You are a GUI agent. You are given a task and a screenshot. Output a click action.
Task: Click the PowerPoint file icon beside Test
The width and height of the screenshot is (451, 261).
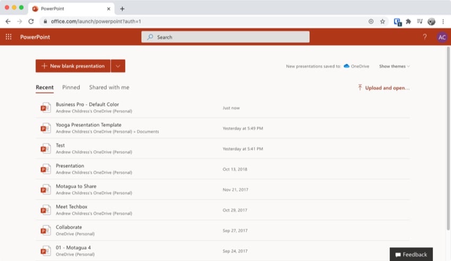(46, 149)
